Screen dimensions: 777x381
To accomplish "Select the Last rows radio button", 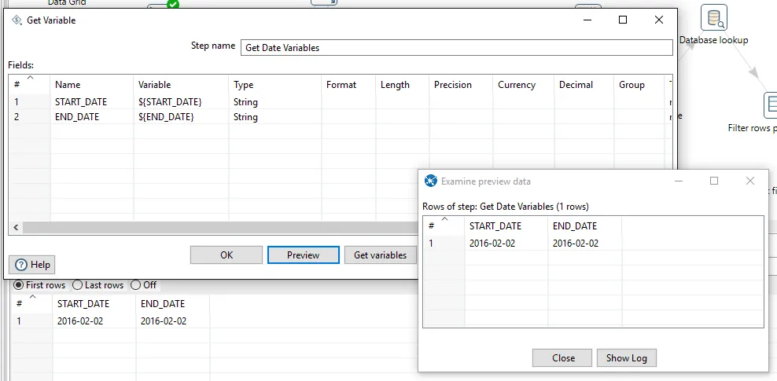I will tap(77, 285).
